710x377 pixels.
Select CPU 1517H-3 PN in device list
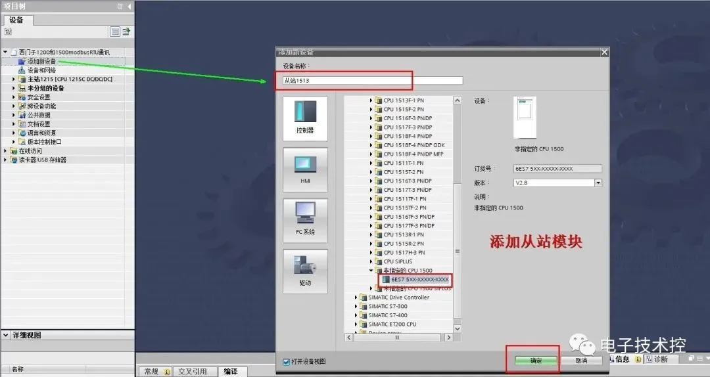point(404,253)
